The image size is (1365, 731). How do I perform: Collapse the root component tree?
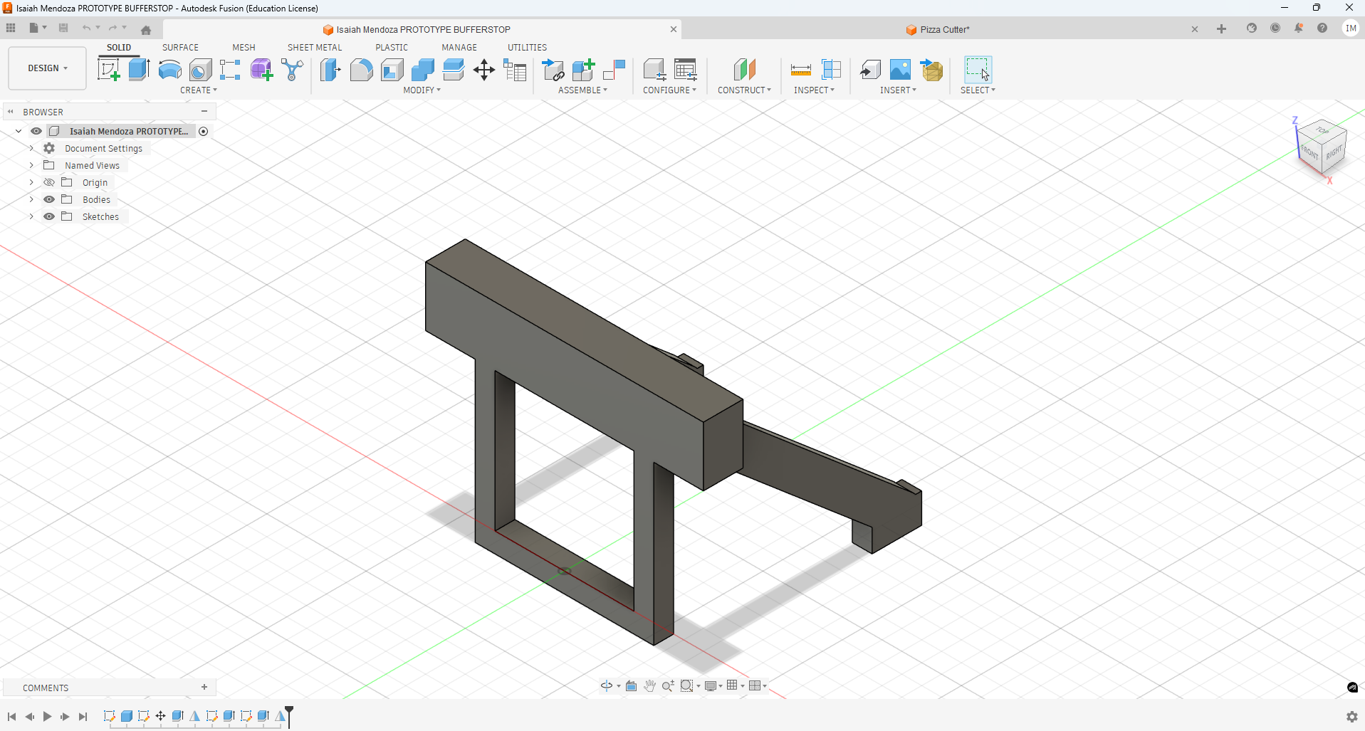(19, 131)
